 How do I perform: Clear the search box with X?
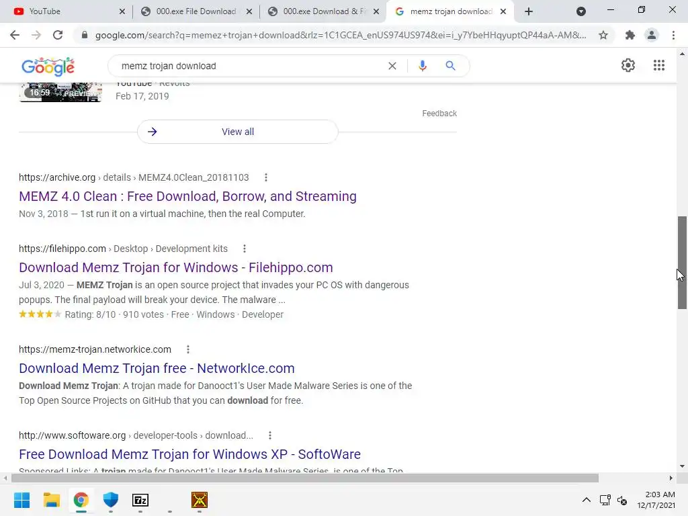[392, 66]
